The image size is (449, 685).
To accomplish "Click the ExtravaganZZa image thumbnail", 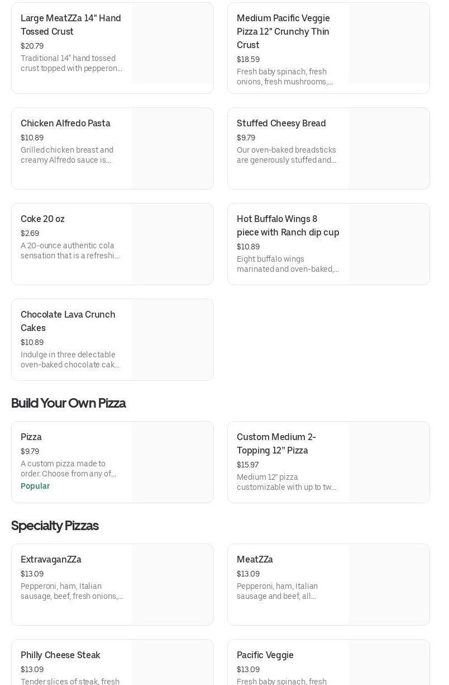I will 173,585.
